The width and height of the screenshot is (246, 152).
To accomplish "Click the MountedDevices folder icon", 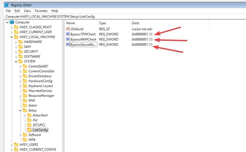I will point(25,91).
